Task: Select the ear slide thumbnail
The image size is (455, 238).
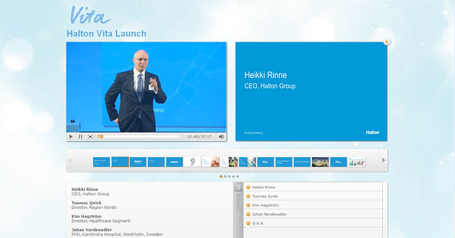Action: point(192,162)
